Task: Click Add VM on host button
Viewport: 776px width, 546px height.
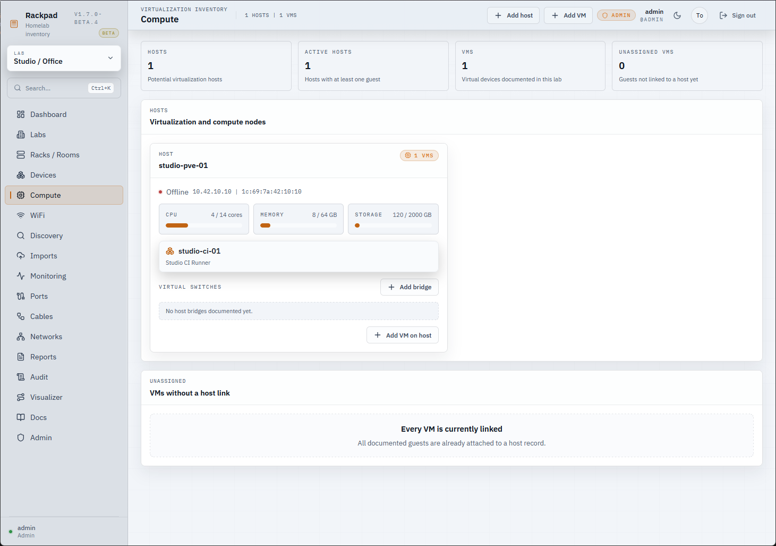Action: (x=403, y=335)
